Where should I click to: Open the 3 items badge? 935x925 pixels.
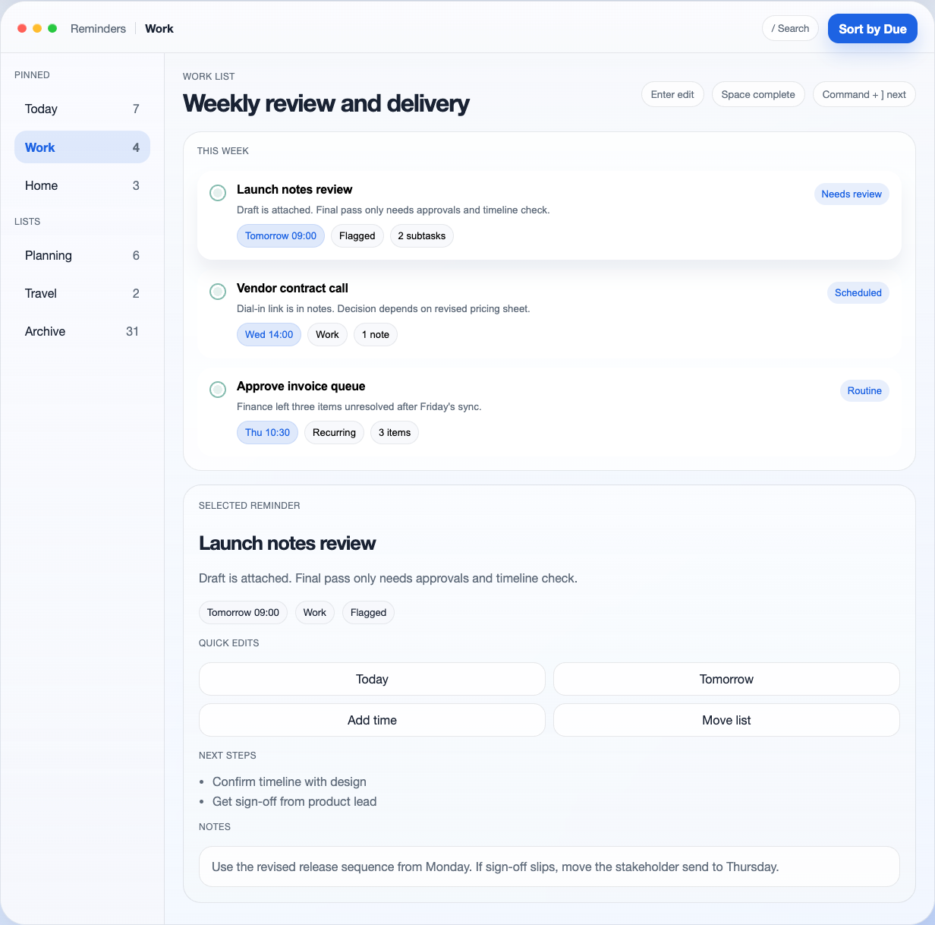tap(394, 432)
